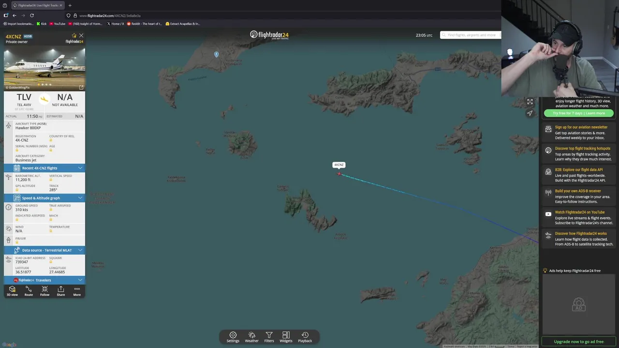Viewport: 619px width, 348px height.
Task: Click the Find flights search field
Action: [x=472, y=35]
